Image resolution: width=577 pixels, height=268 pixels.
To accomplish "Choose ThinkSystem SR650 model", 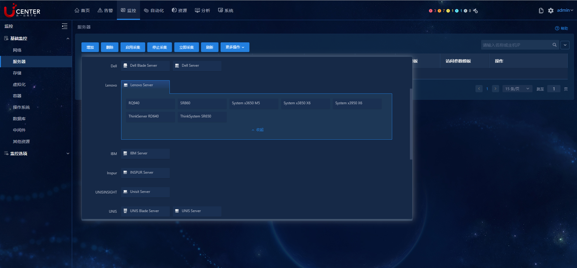I will tap(202, 117).
